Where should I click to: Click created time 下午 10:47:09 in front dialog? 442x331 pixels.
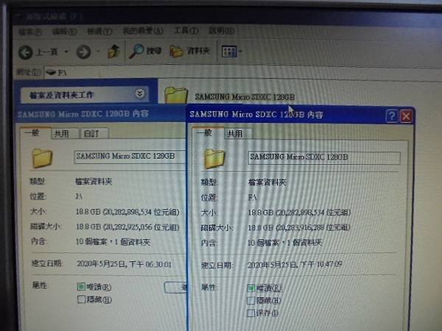click(322, 264)
